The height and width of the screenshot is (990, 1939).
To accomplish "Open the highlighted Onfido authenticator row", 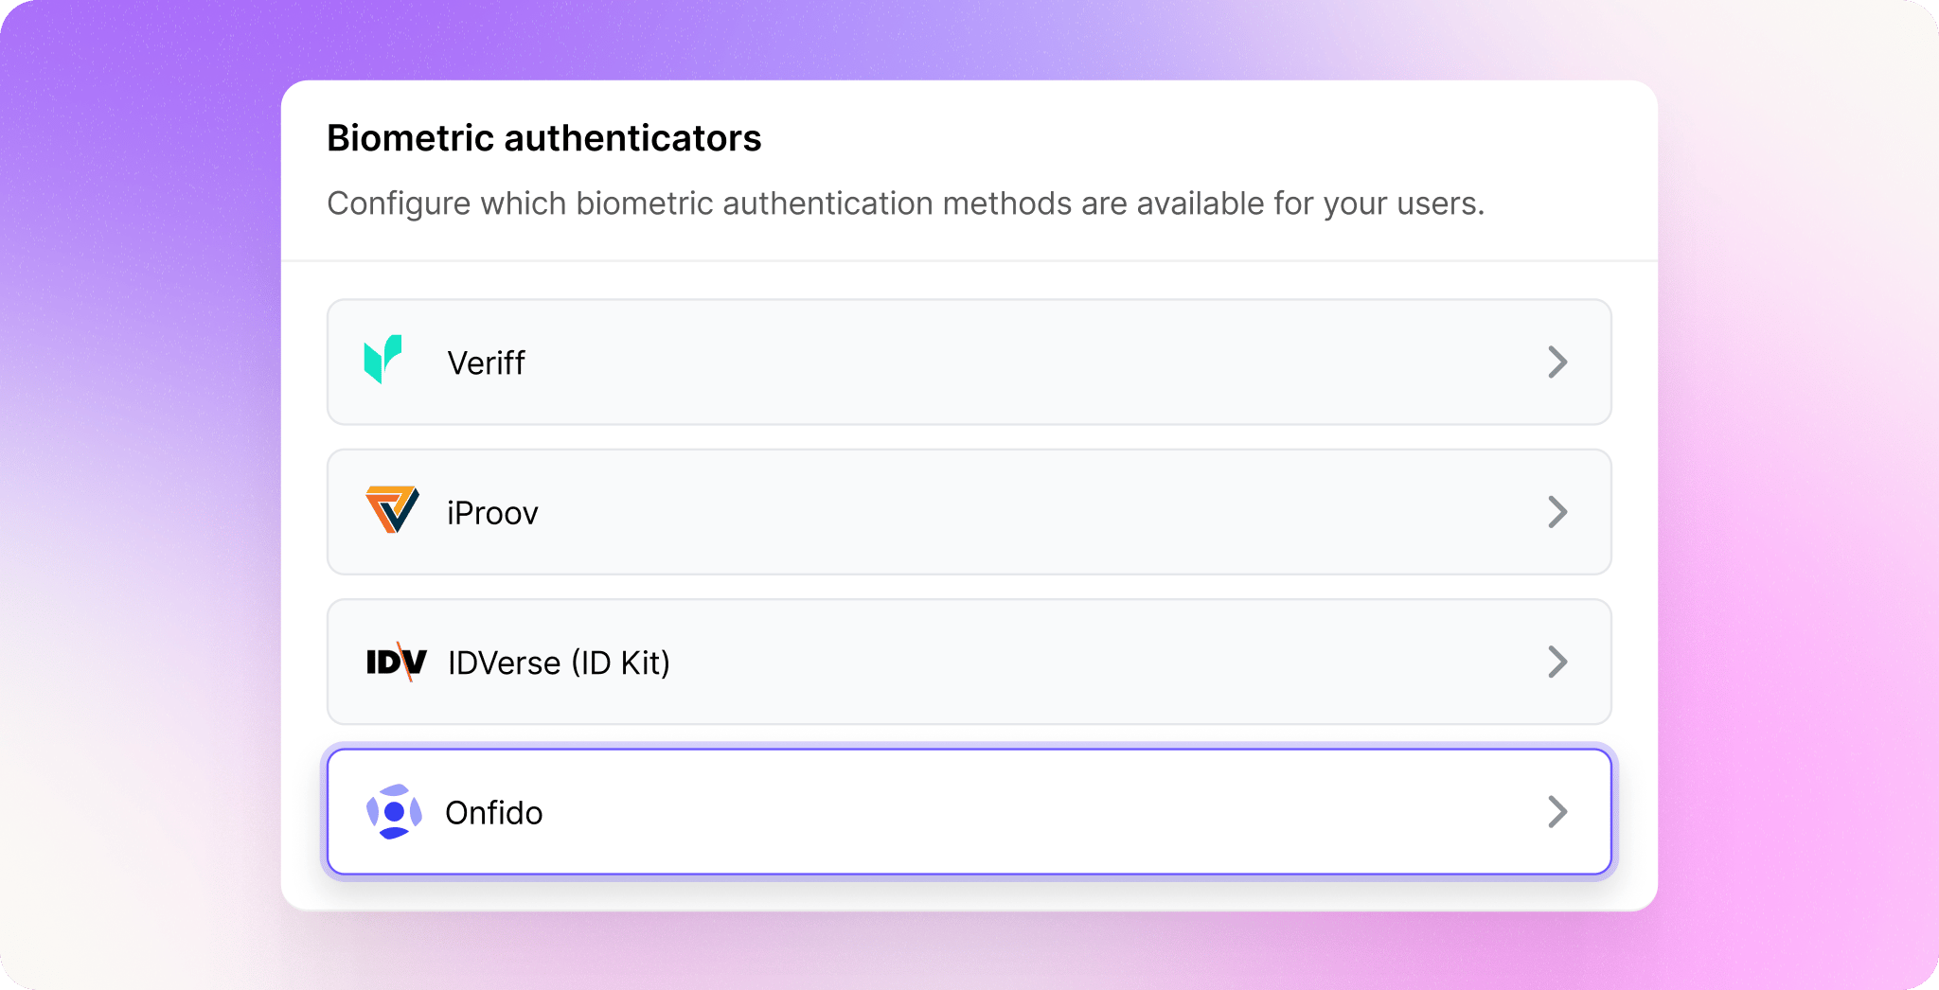I will click(x=969, y=812).
